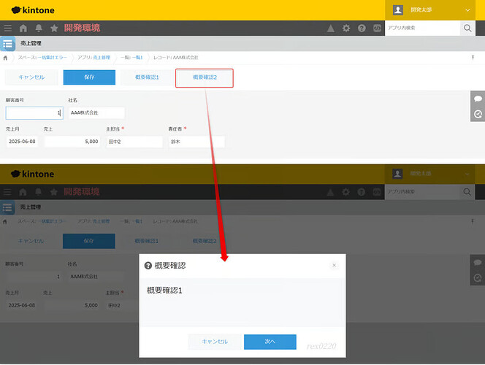Screen dimensions: 485x365
Task: Open the hamburger menu in the undimmed header
Action: tap(8, 28)
